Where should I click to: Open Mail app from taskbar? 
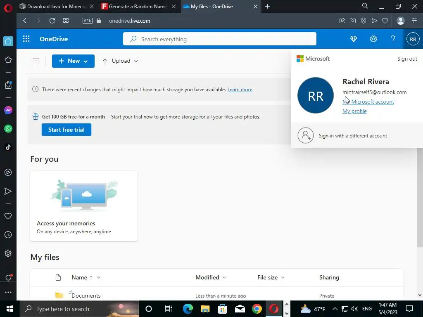pyautogui.click(x=240, y=309)
